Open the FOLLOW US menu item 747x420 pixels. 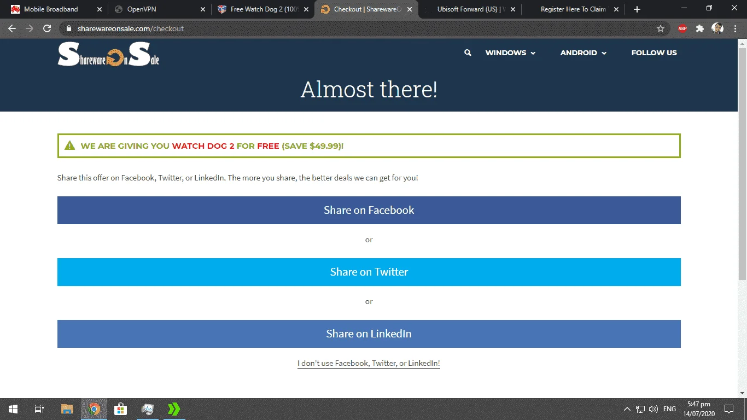click(654, 53)
